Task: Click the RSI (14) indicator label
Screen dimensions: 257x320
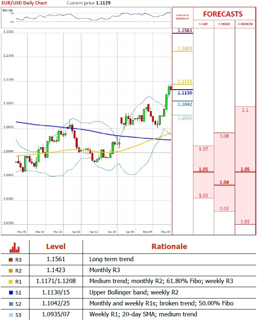Action: pos(8,10)
